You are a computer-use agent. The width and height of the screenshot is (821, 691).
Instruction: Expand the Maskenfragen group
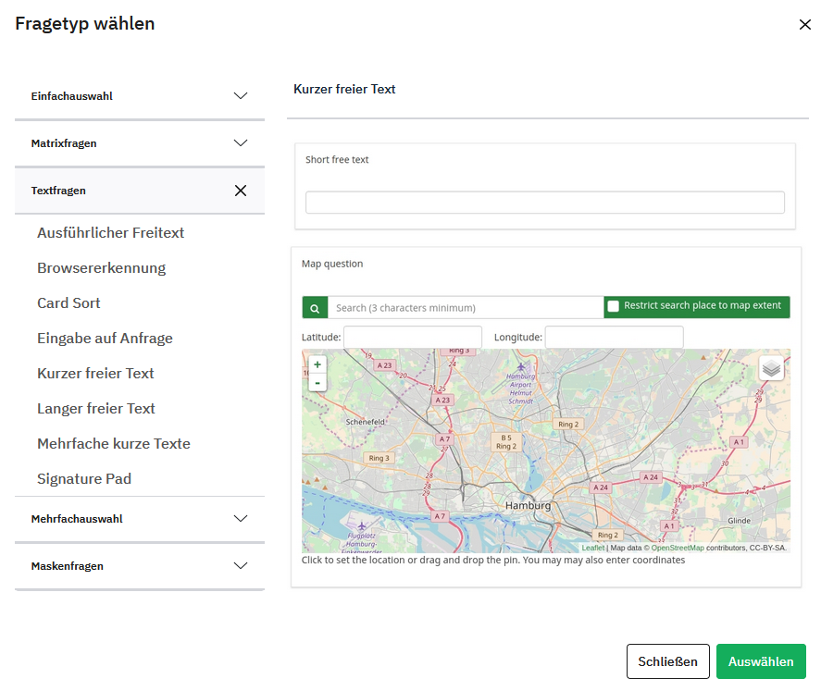click(x=241, y=566)
